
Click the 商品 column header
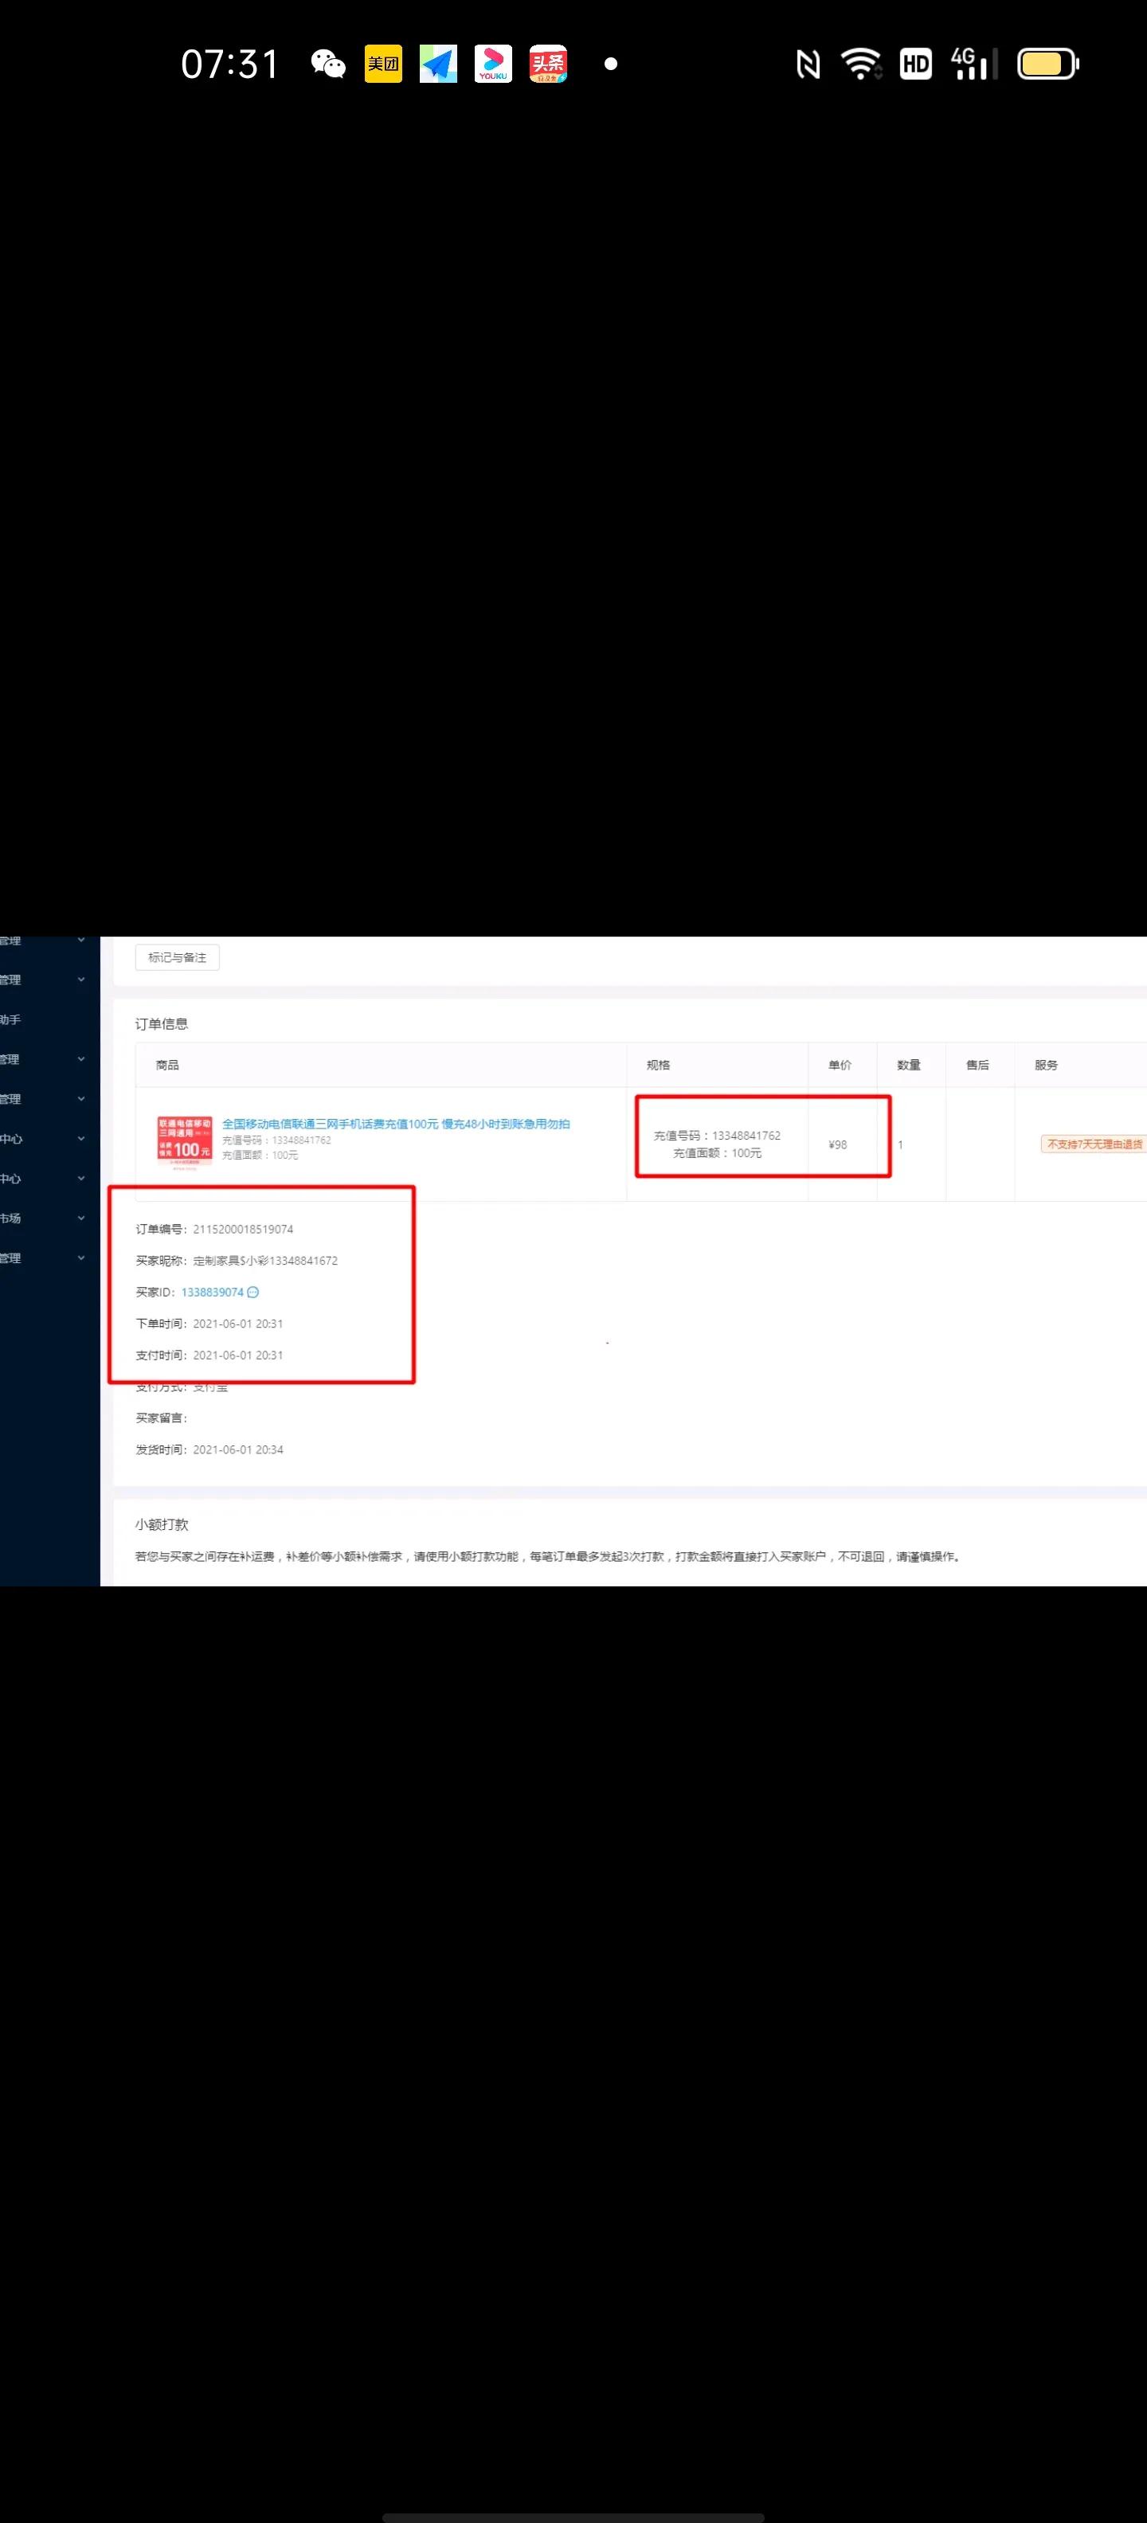(x=167, y=1065)
